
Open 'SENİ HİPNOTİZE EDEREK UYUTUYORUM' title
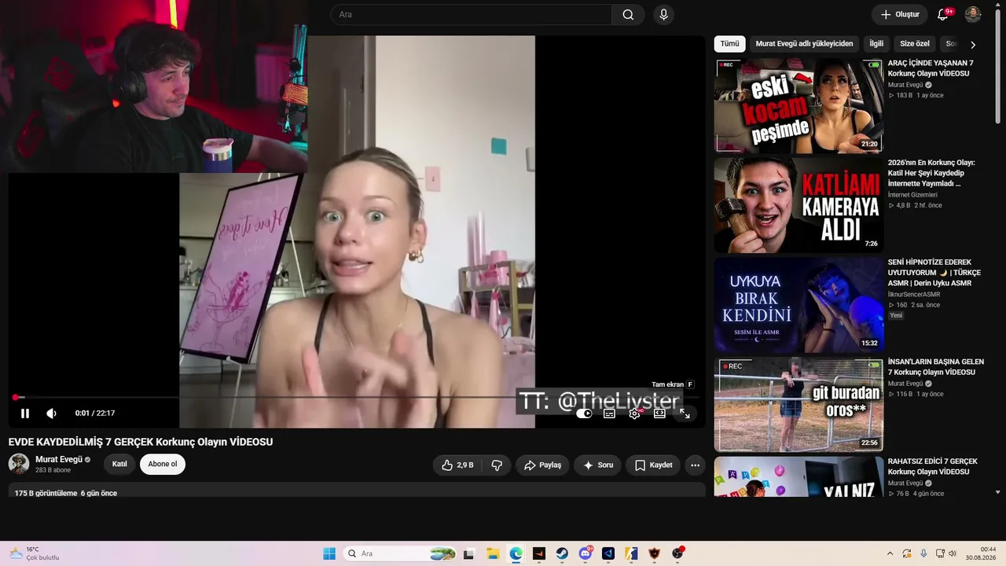(x=934, y=273)
